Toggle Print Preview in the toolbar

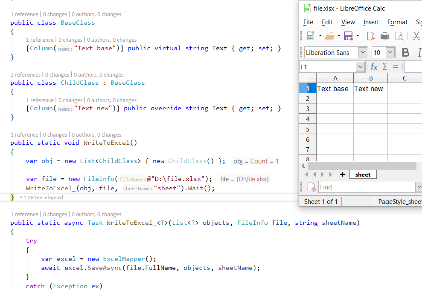(x=399, y=36)
